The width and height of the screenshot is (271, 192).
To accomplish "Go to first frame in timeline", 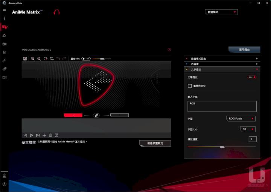I will pyautogui.click(x=25, y=135).
